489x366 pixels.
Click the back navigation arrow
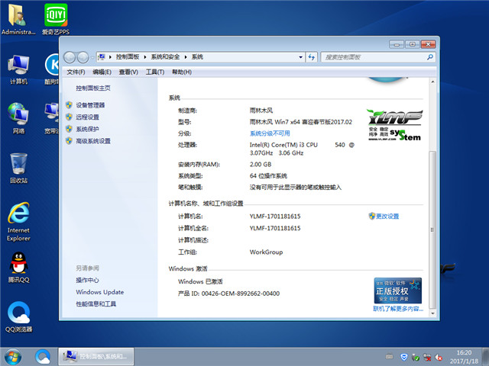click(x=70, y=57)
